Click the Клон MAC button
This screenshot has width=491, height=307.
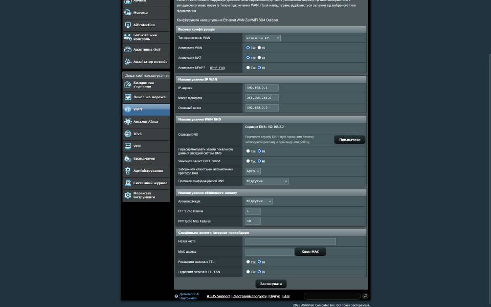tap(310, 252)
